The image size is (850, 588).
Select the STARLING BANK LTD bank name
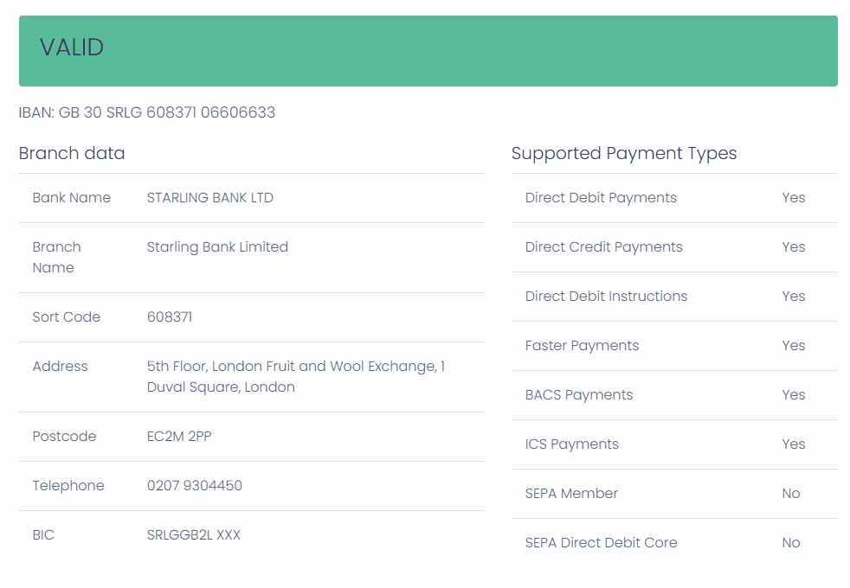click(x=210, y=198)
